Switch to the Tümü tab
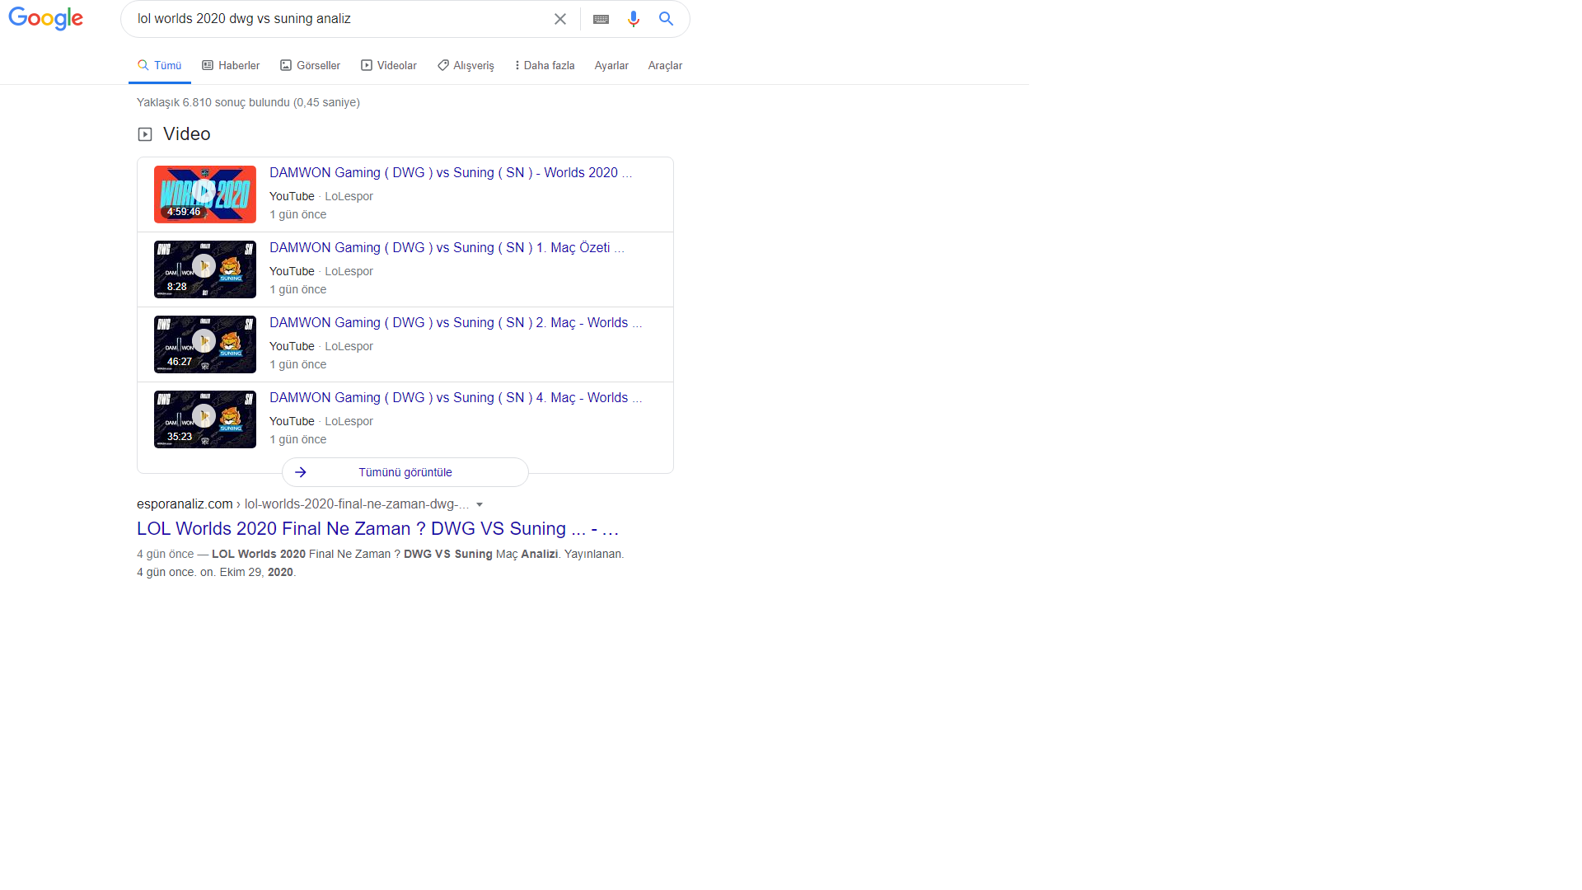This screenshot has width=1582, height=890. click(159, 65)
